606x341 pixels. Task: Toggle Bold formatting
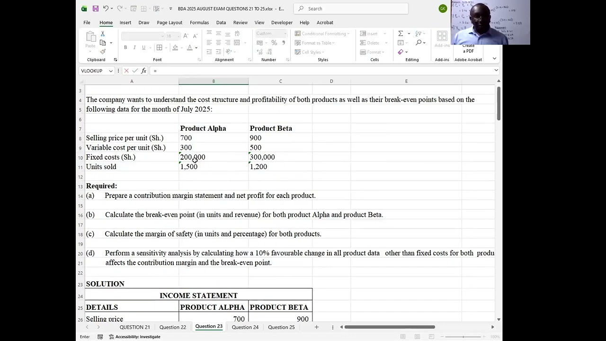[125, 47]
